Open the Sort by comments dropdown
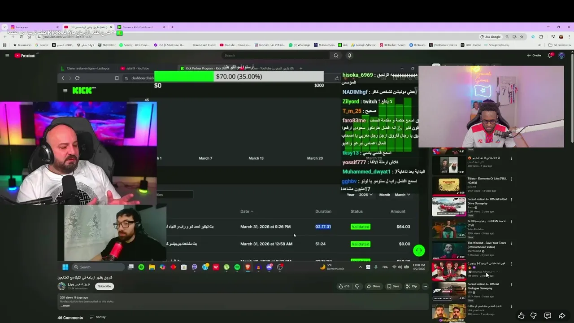The width and height of the screenshot is (574, 323). pos(98,317)
